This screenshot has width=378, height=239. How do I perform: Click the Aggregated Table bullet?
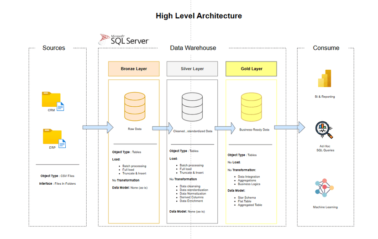pos(250,205)
